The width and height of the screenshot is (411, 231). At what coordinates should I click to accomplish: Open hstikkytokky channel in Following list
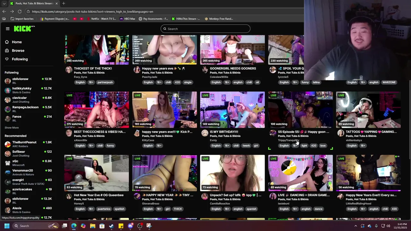(28, 90)
